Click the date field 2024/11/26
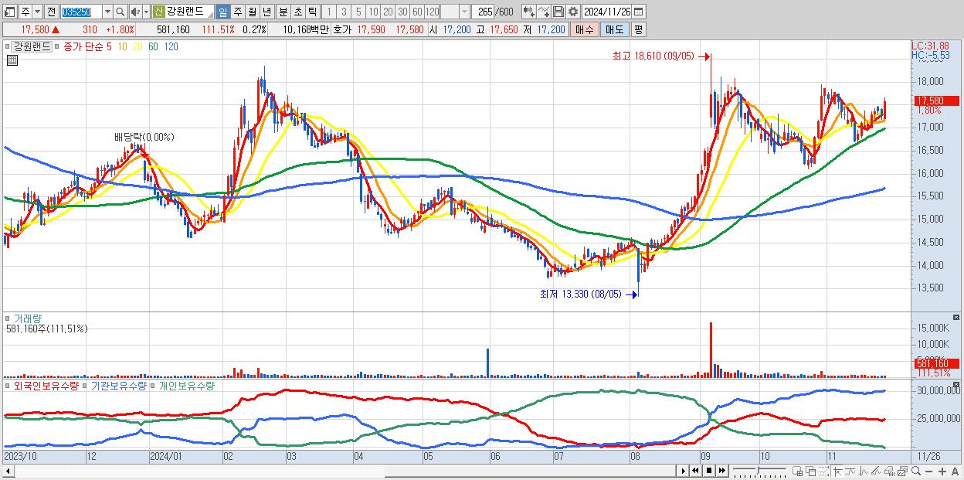Image resolution: width=964 pixels, height=480 pixels. pos(607,12)
